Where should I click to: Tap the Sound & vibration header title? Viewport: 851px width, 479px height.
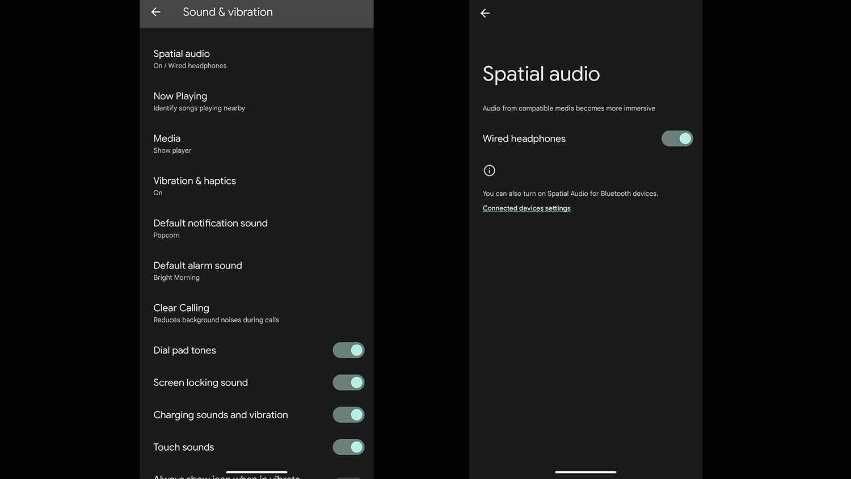click(x=228, y=12)
